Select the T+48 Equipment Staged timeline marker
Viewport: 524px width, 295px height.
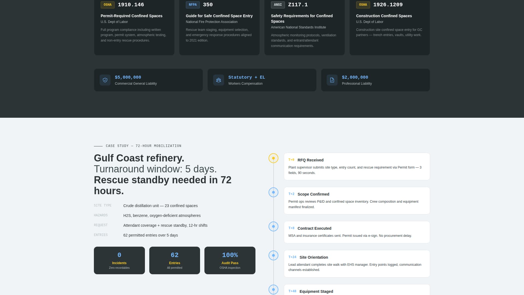coord(273,290)
